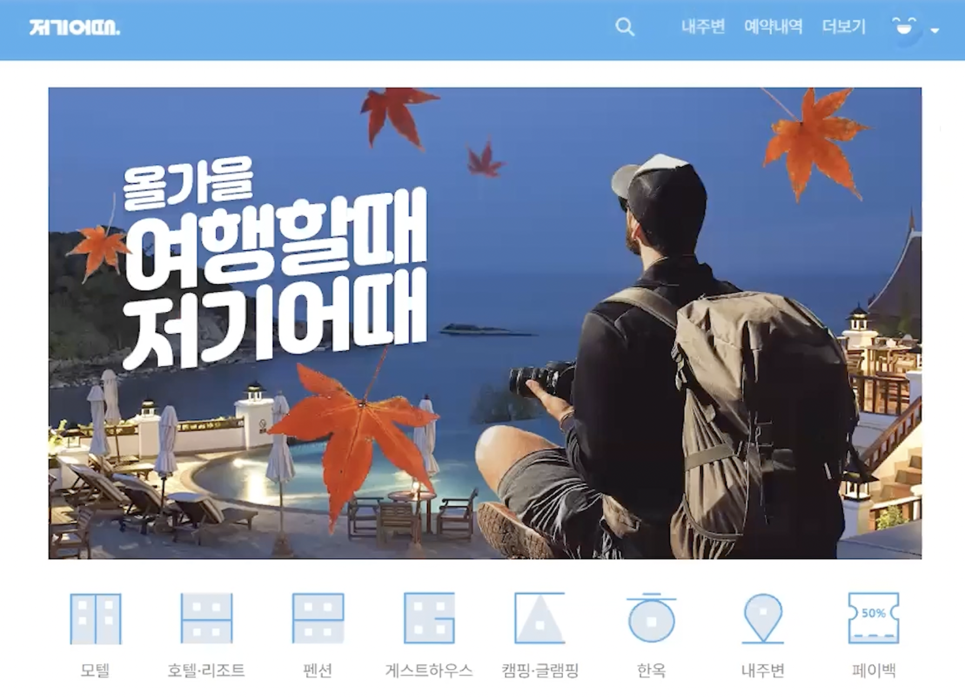965x697 pixels.
Task: Click the 펜션 text label
Action: coord(318,671)
